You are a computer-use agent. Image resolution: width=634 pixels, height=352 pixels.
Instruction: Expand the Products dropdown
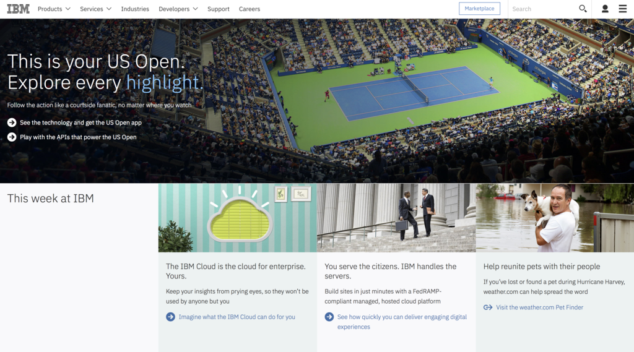pyautogui.click(x=54, y=9)
